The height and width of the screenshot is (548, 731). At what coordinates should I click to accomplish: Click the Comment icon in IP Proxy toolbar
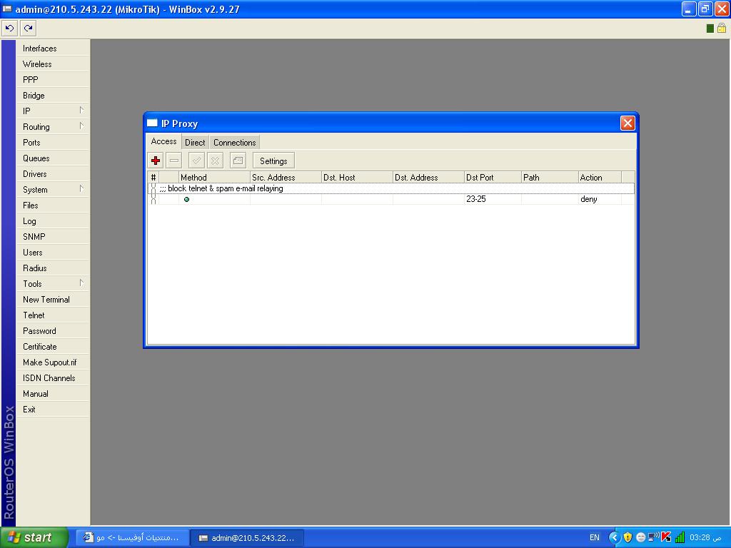(x=238, y=161)
